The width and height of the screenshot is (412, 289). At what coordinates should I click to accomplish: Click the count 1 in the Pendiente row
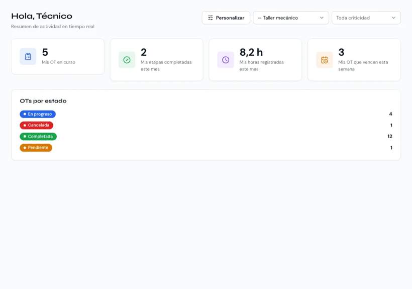391,148
